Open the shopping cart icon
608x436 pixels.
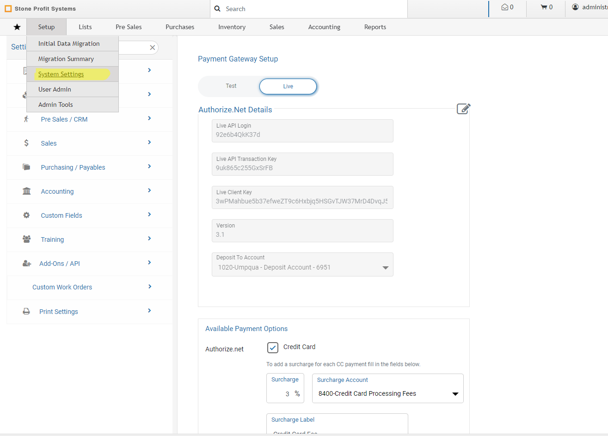pyautogui.click(x=544, y=7)
